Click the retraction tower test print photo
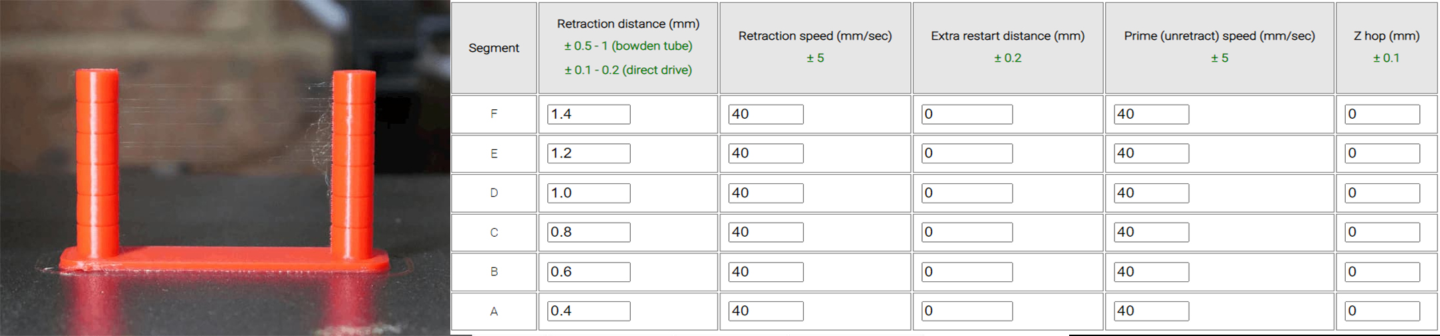 (x=225, y=168)
